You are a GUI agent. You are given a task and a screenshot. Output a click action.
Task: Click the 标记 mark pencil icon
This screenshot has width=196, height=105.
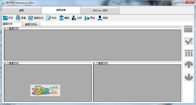pyautogui.click(x=48, y=18)
